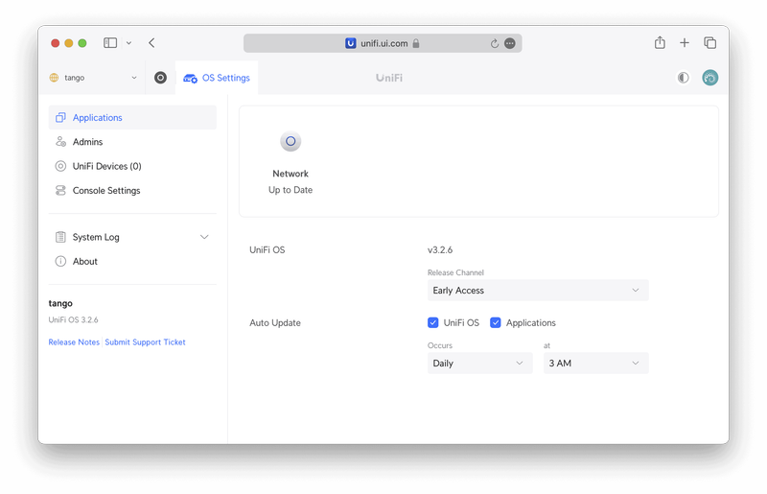Reload the page with refresh icon
This screenshot has width=767, height=494.
495,43
